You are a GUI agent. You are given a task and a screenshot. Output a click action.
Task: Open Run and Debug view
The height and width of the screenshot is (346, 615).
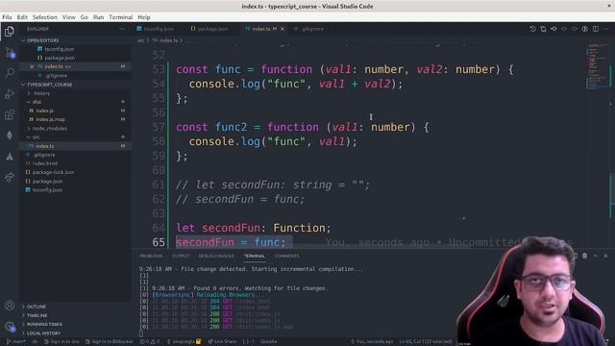tap(10, 94)
